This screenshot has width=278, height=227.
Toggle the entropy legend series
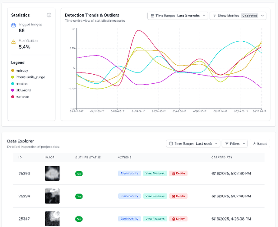23,70
